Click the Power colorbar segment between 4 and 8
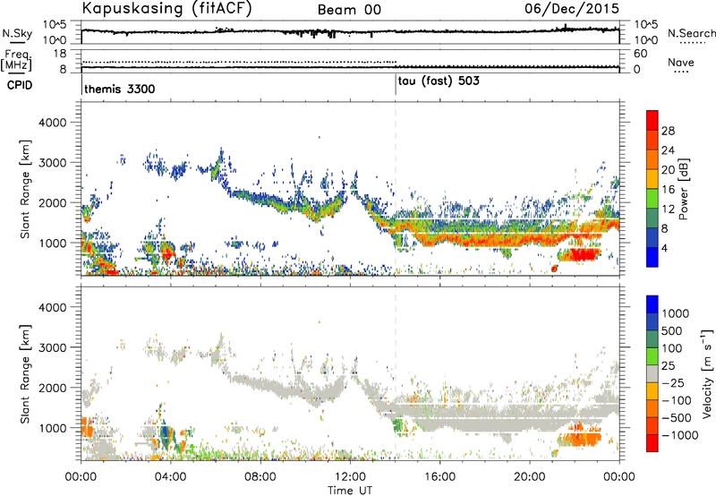The image size is (716, 496). point(652,238)
